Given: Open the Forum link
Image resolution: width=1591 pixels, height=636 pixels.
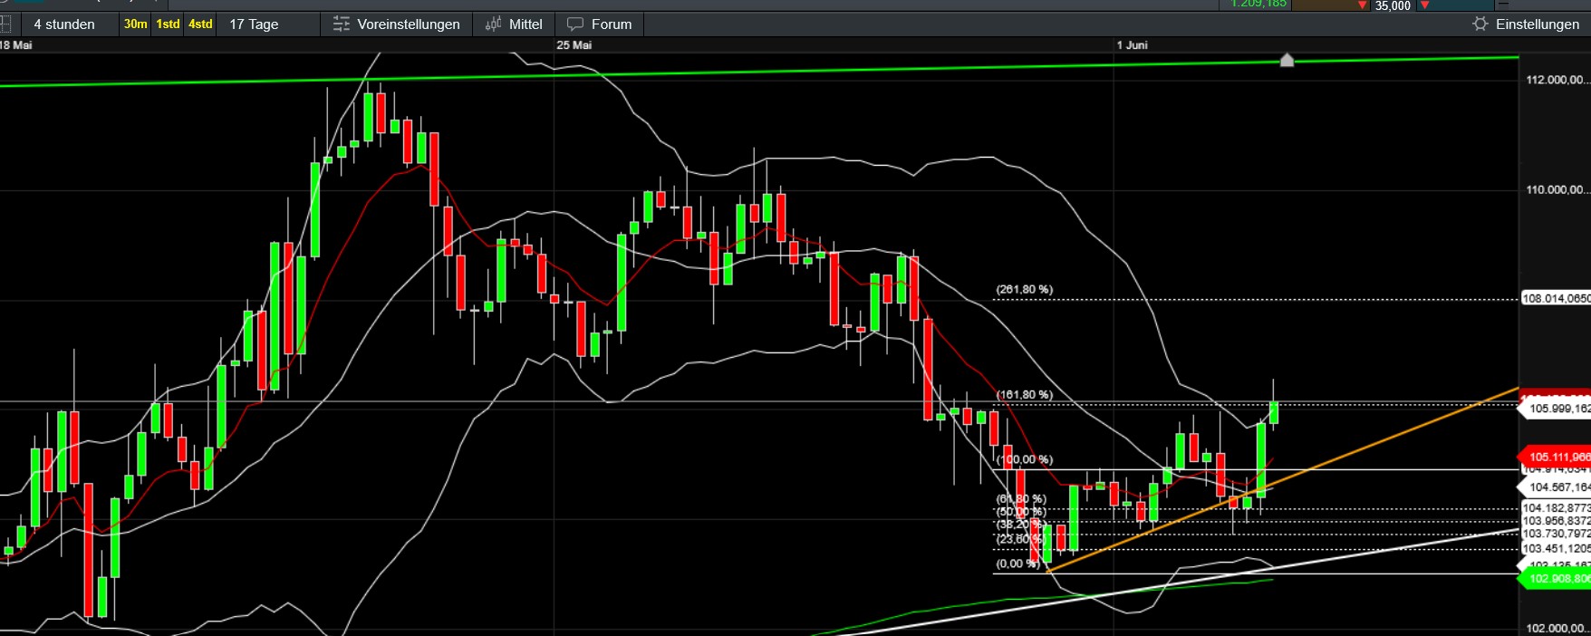Looking at the screenshot, I should point(612,24).
